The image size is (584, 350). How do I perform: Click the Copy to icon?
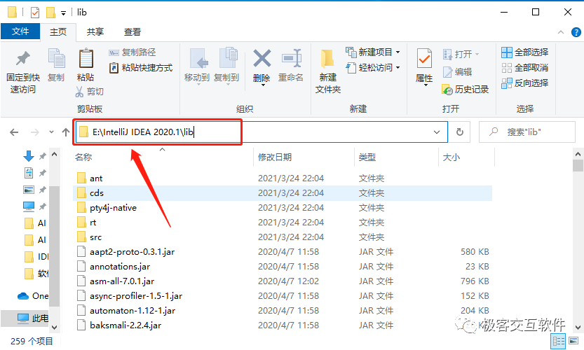click(228, 57)
